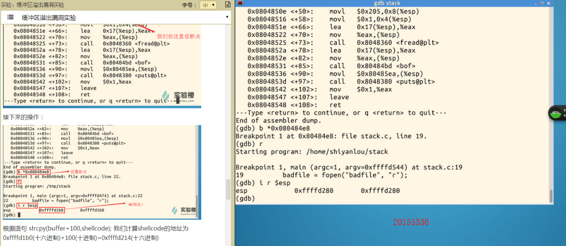Click the gdb stack window menu icon
Screen dimensions: 566x246
[240, 3]
